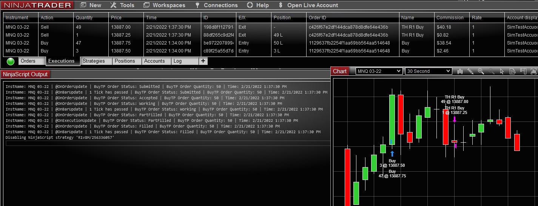Click the Connections plug icon
Viewport: 538px width, 206px height.
(x=197, y=5)
